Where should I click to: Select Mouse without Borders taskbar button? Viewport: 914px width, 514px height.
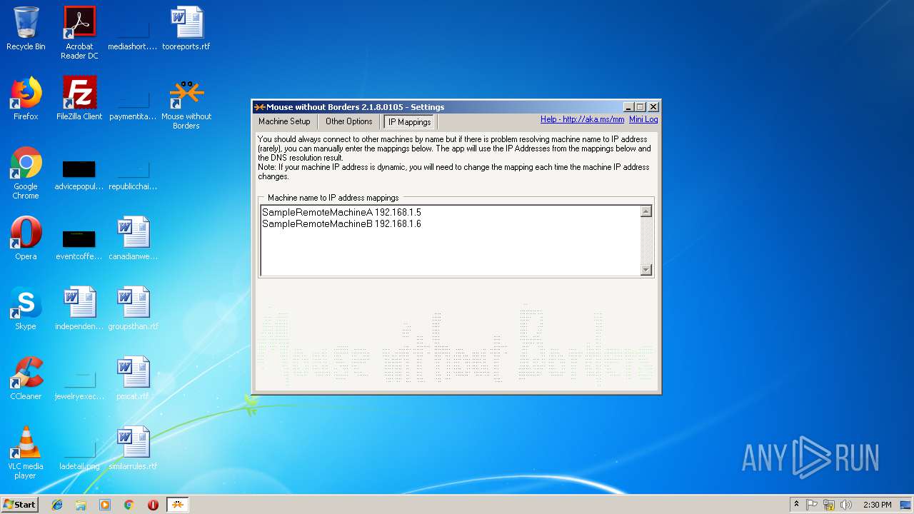point(178,505)
